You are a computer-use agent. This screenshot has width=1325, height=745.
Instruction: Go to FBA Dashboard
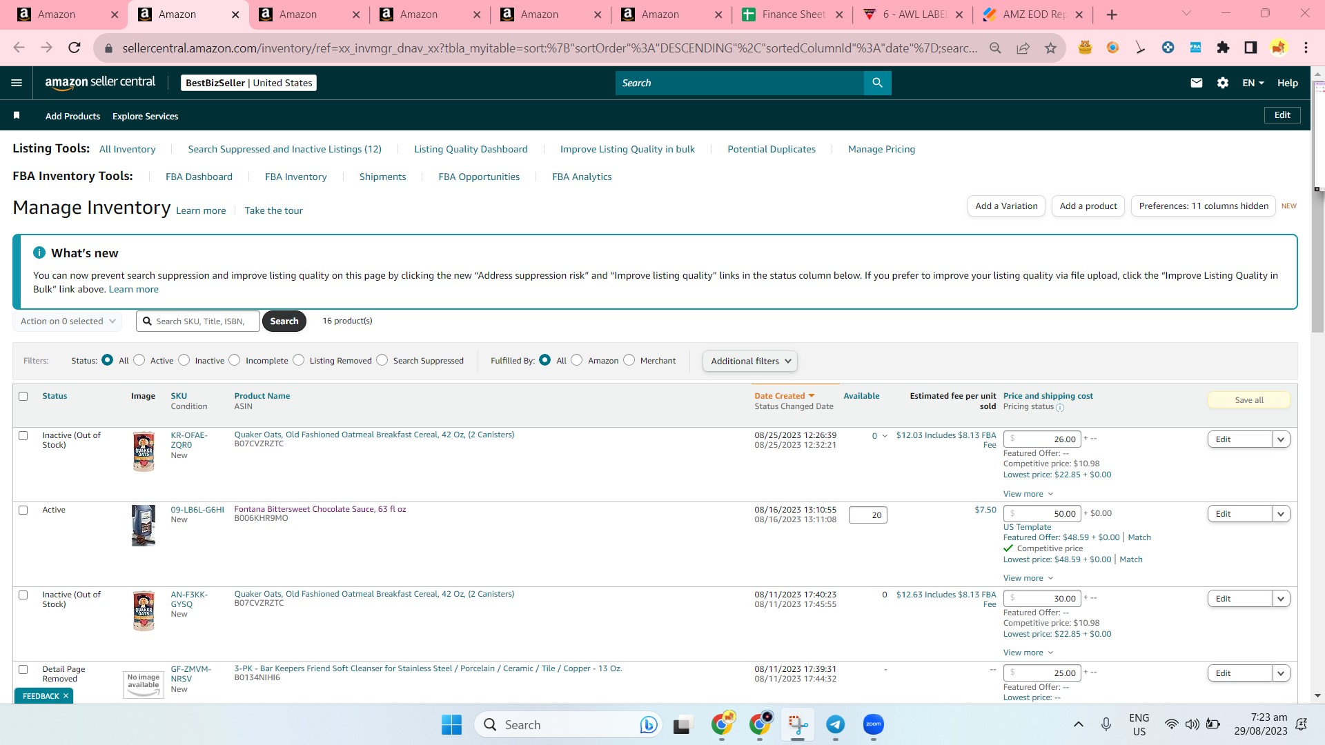tap(199, 177)
